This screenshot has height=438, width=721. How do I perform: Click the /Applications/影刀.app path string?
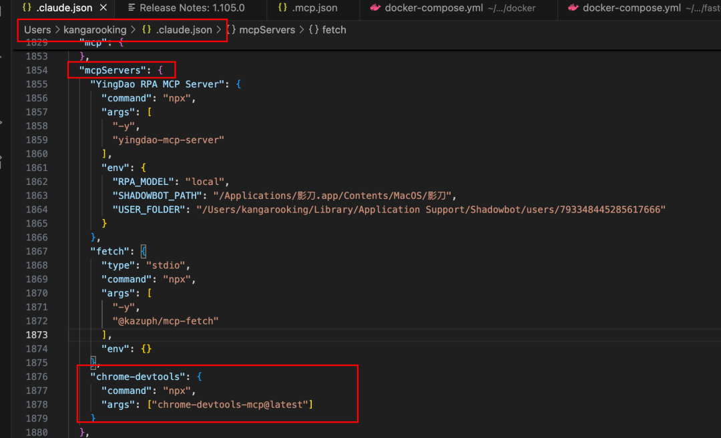point(332,196)
